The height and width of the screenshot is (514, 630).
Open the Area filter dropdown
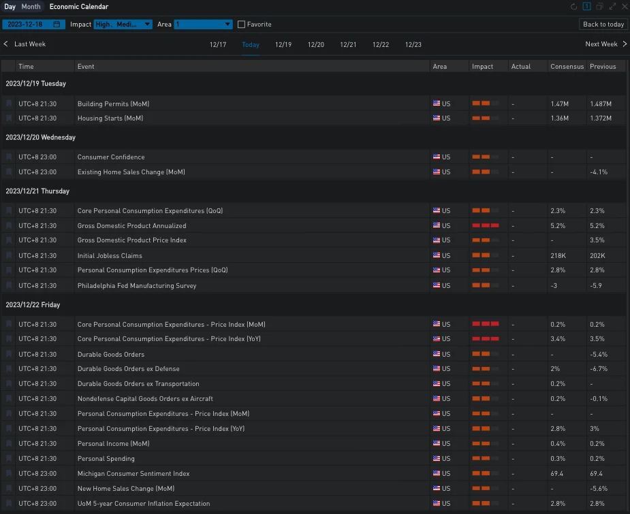tap(203, 25)
